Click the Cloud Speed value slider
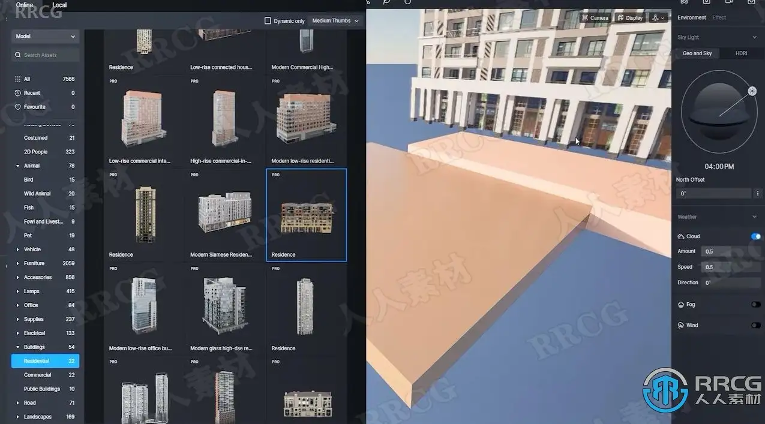765x424 pixels. [x=731, y=267]
